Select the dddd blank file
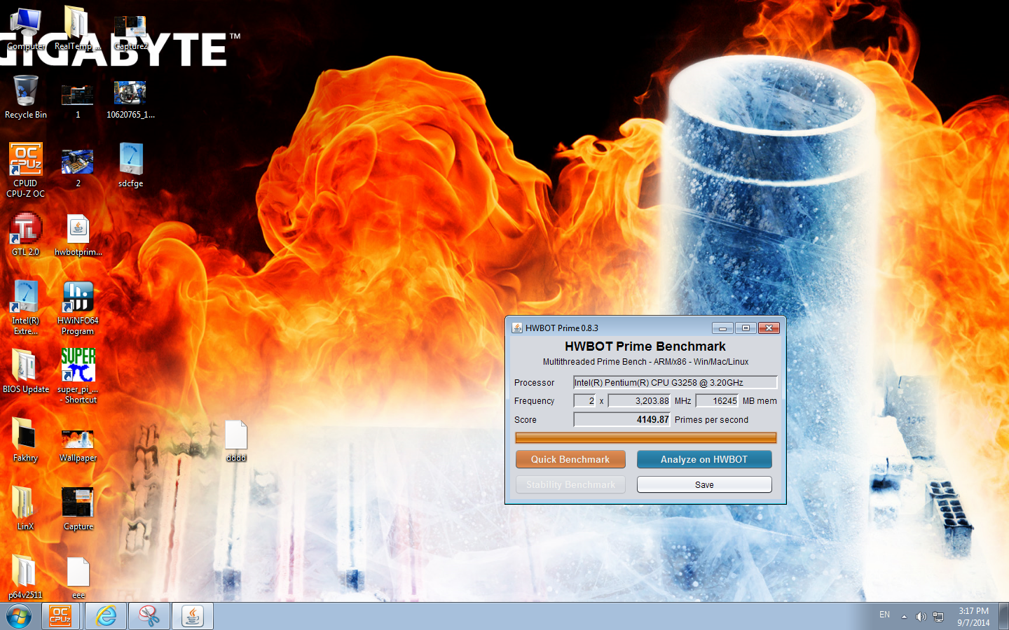Screen dimensions: 1009x630 tap(236, 441)
